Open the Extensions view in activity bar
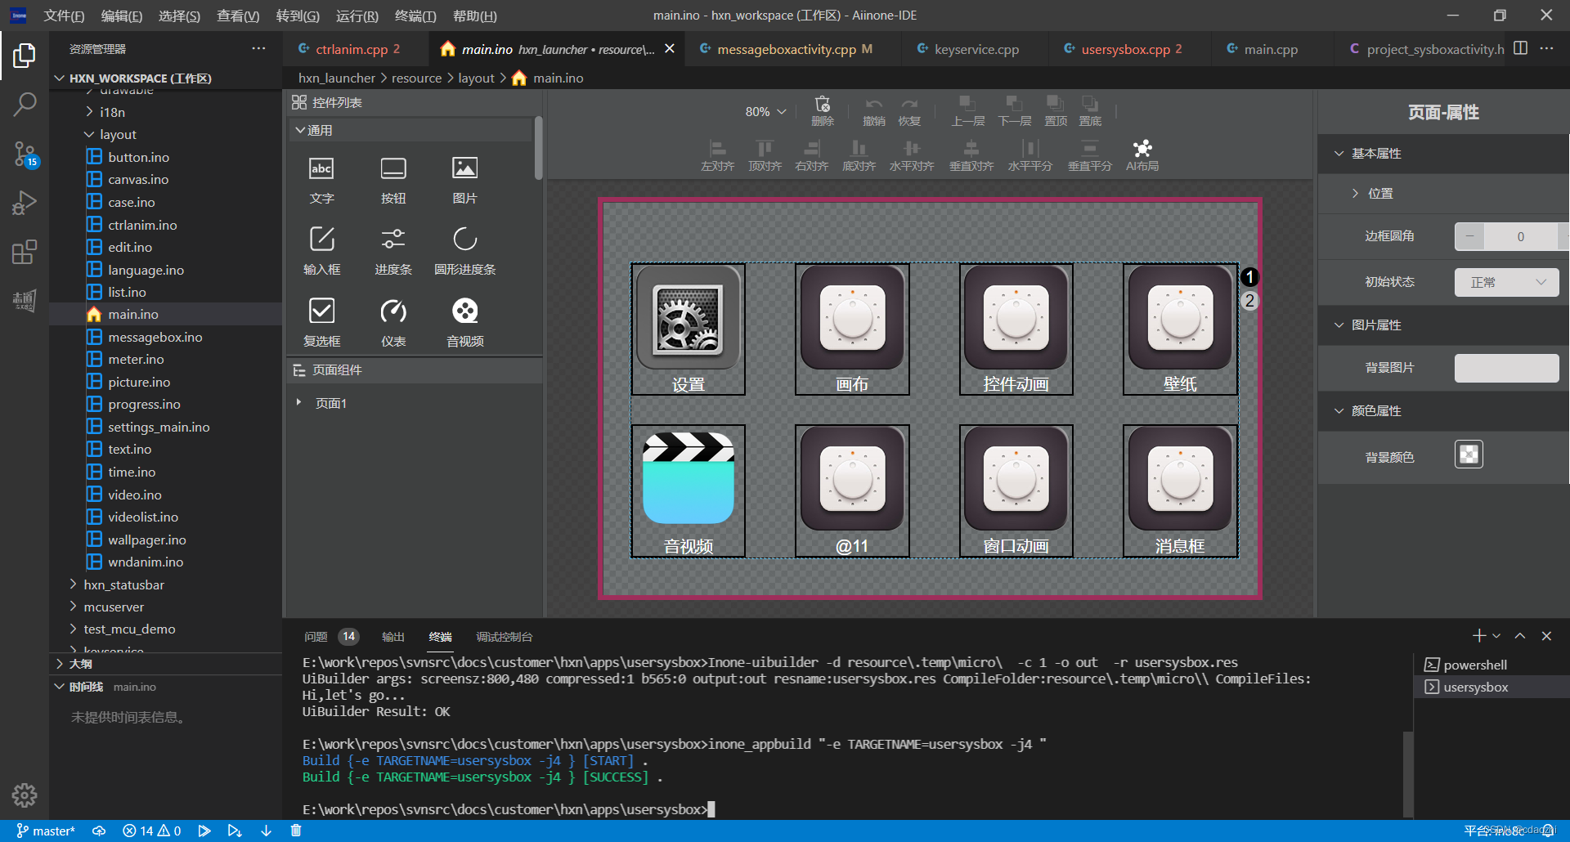The height and width of the screenshot is (842, 1570). coord(25,252)
